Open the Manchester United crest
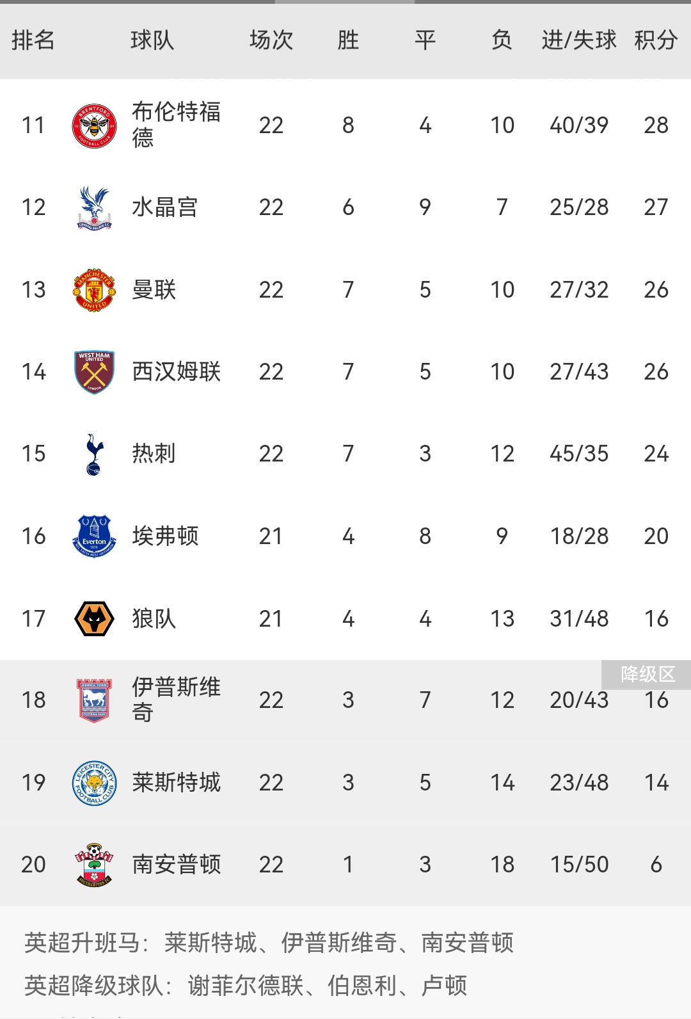The height and width of the screenshot is (1019, 691). pos(94,290)
